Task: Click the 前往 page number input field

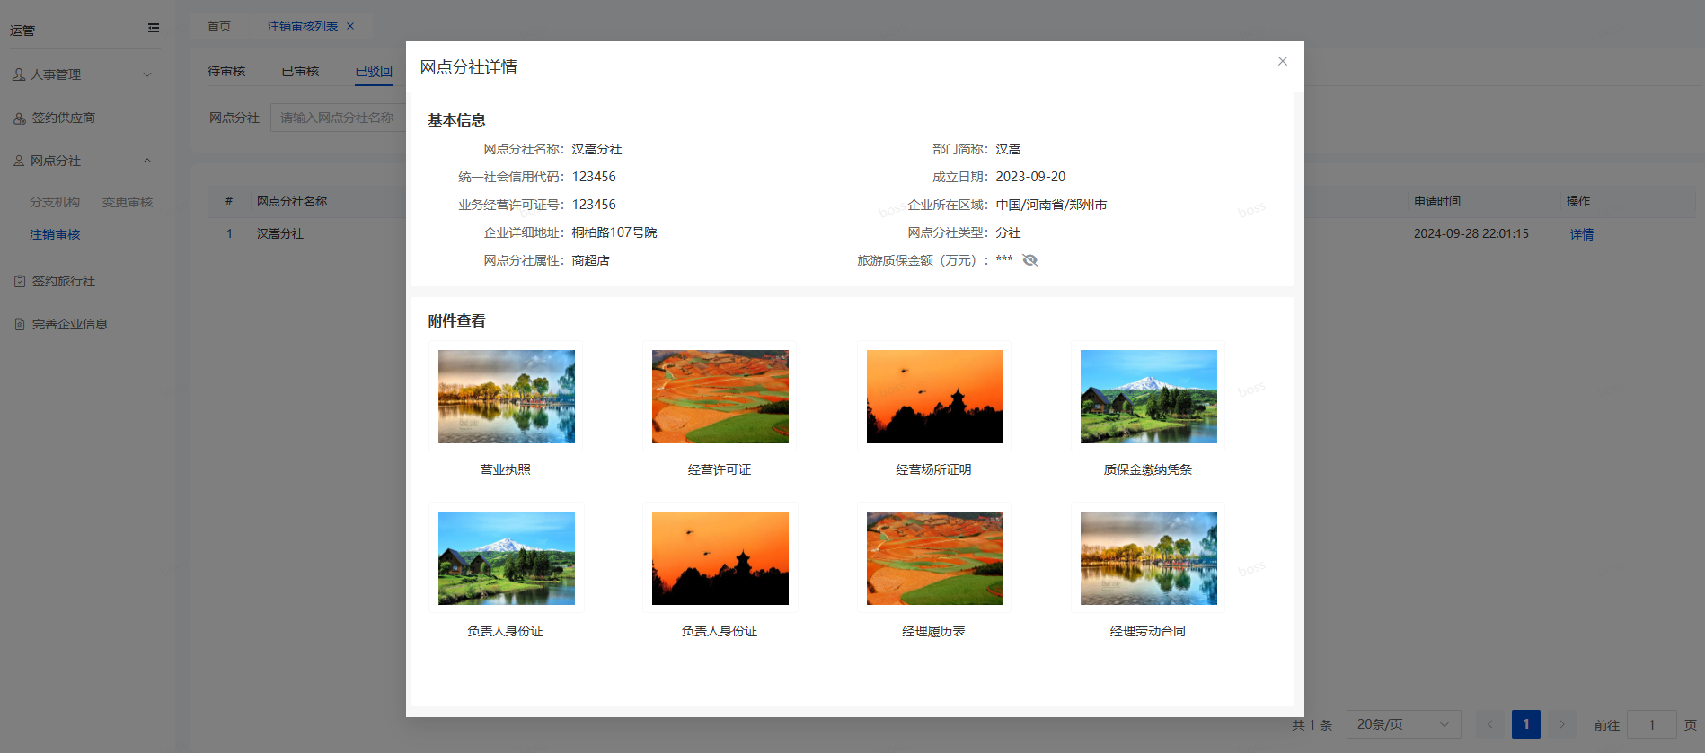Action: (x=1651, y=724)
